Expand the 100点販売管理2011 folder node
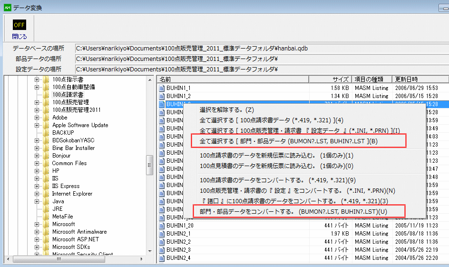The width and height of the screenshot is (449, 267). point(37,110)
